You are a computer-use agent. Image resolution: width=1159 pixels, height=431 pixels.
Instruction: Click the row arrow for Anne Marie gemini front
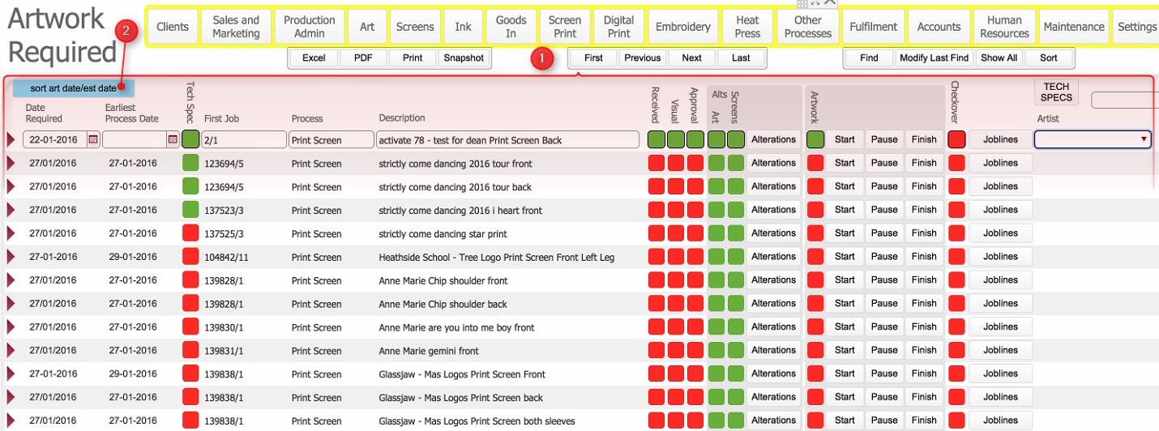point(11,352)
